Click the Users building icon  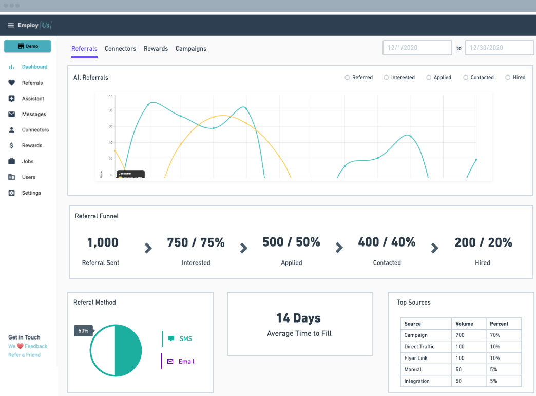click(x=12, y=177)
